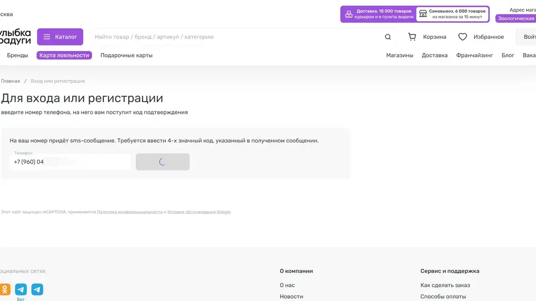Click the Избранное heart icon
Viewport: 536px width, 301px height.
coord(461,36)
